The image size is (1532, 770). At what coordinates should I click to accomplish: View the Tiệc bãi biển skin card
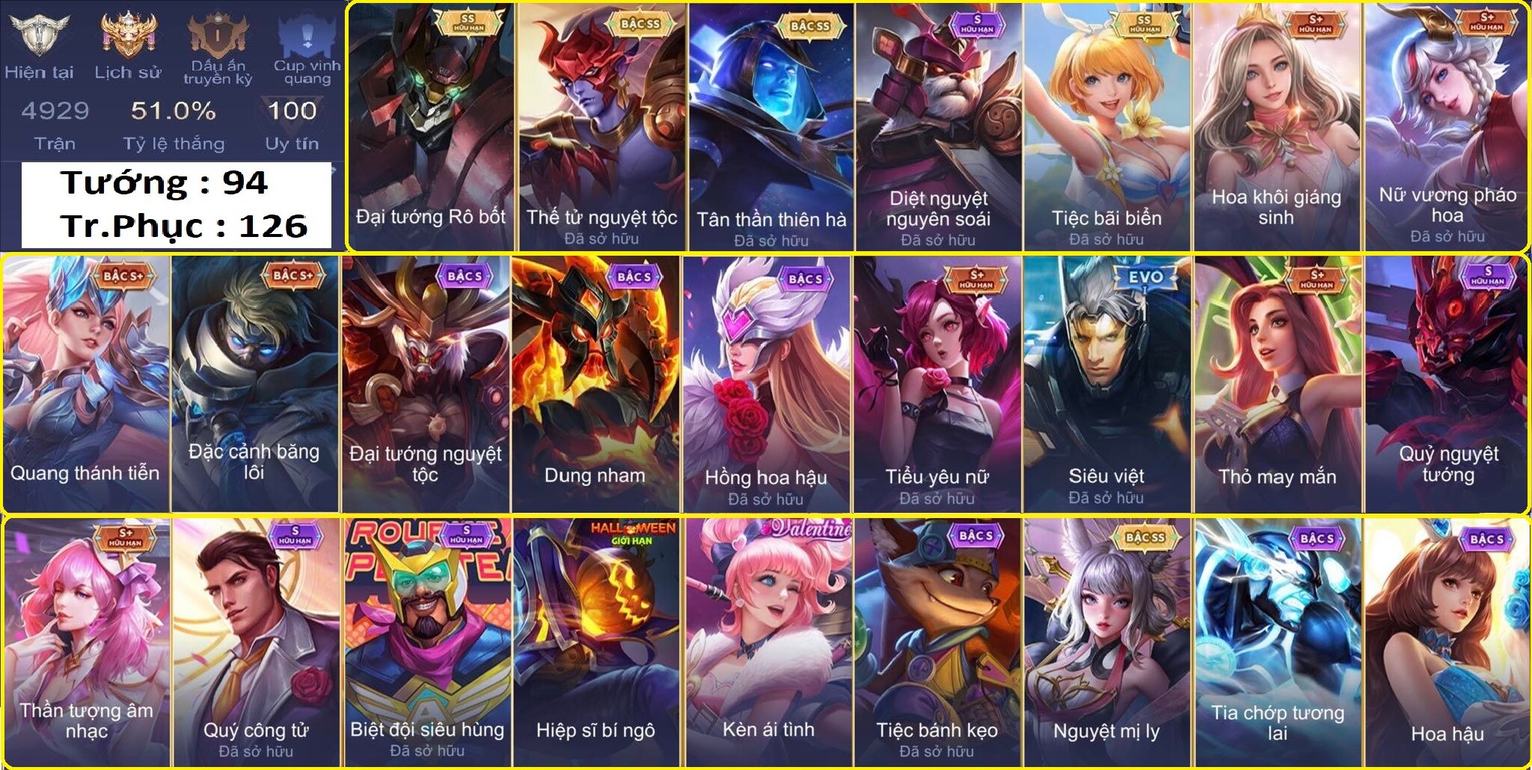(x=1107, y=126)
